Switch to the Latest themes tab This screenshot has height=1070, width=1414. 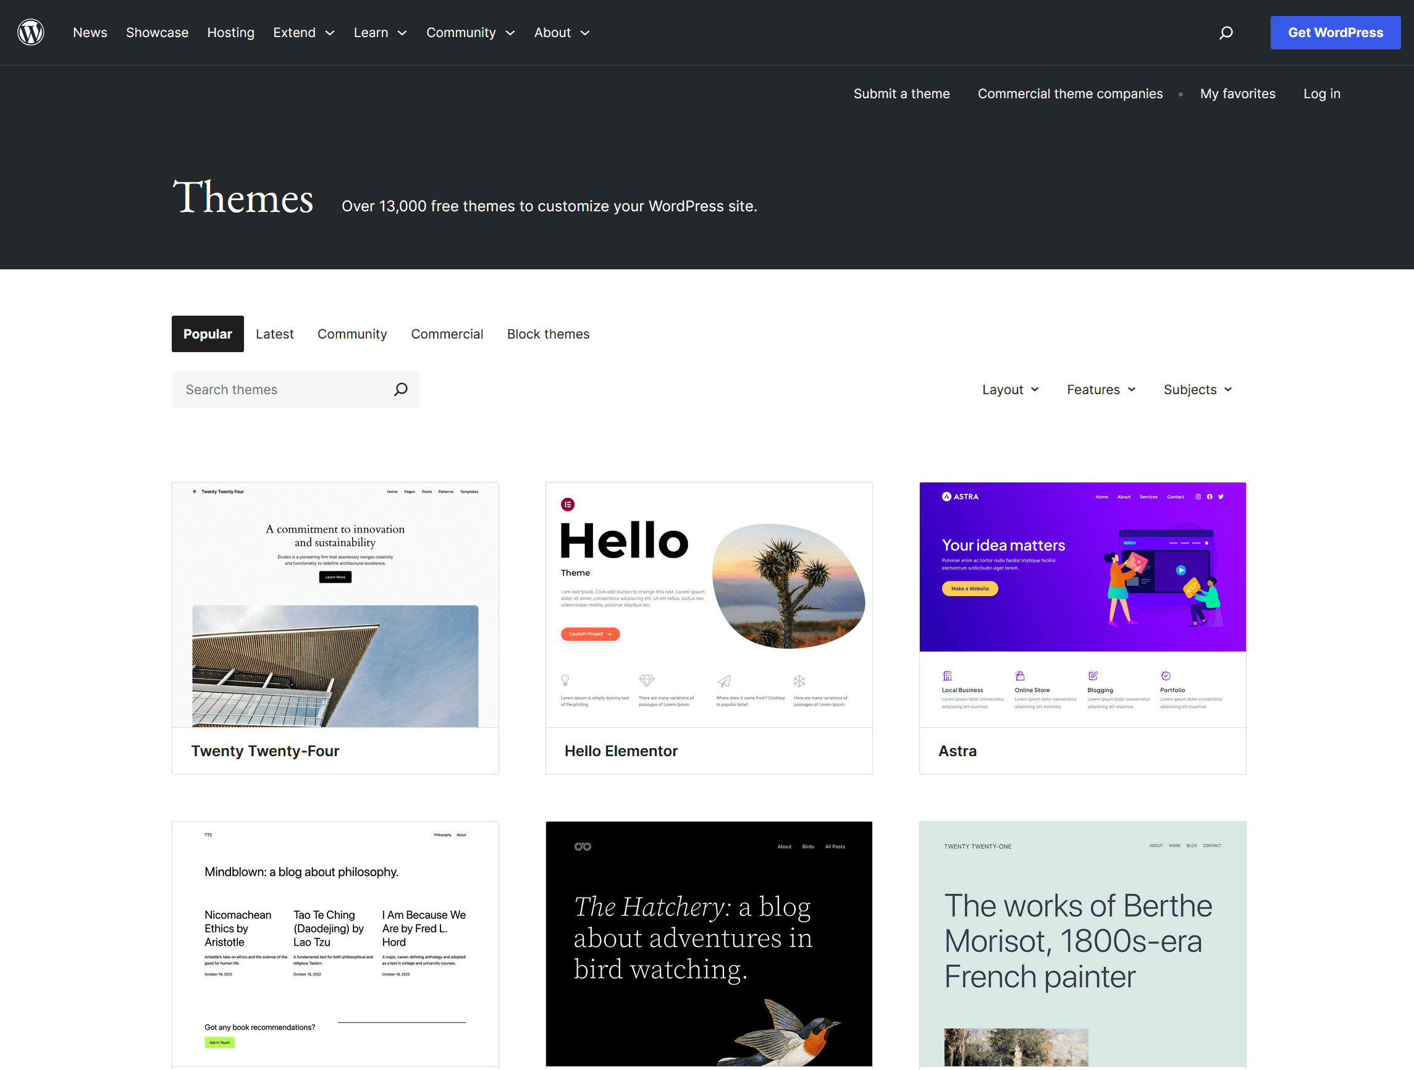(274, 334)
